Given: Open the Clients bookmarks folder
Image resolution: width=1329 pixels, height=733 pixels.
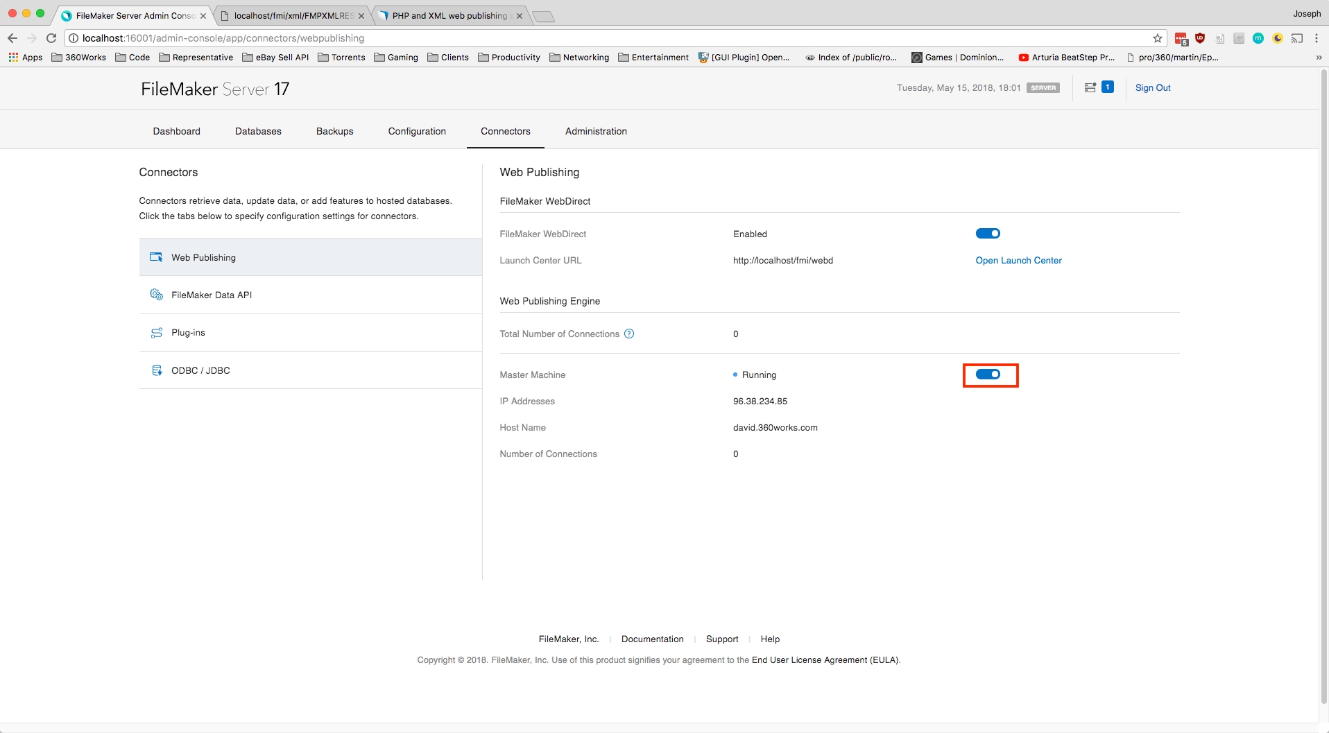Looking at the screenshot, I should click(x=448, y=58).
